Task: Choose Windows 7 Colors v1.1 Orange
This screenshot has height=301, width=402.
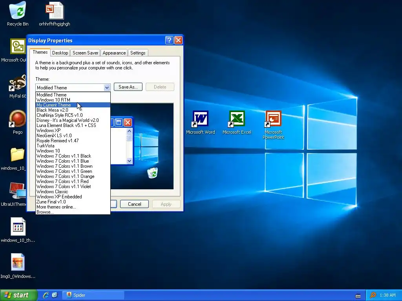Action: point(73,176)
